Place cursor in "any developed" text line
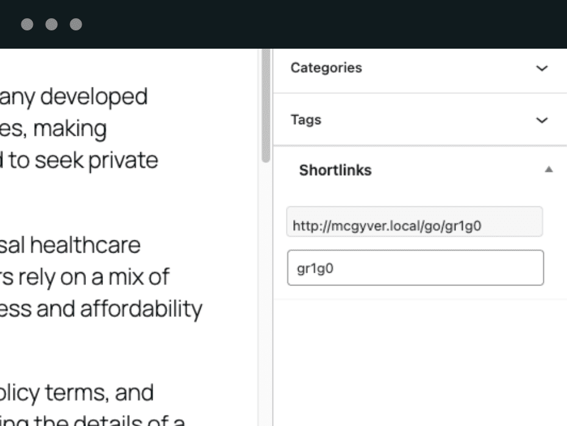 73,97
